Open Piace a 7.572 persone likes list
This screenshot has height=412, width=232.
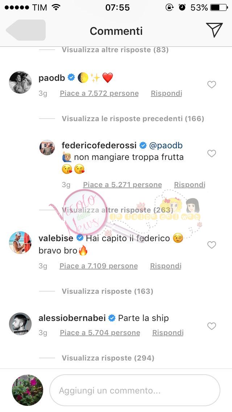pos(99,93)
